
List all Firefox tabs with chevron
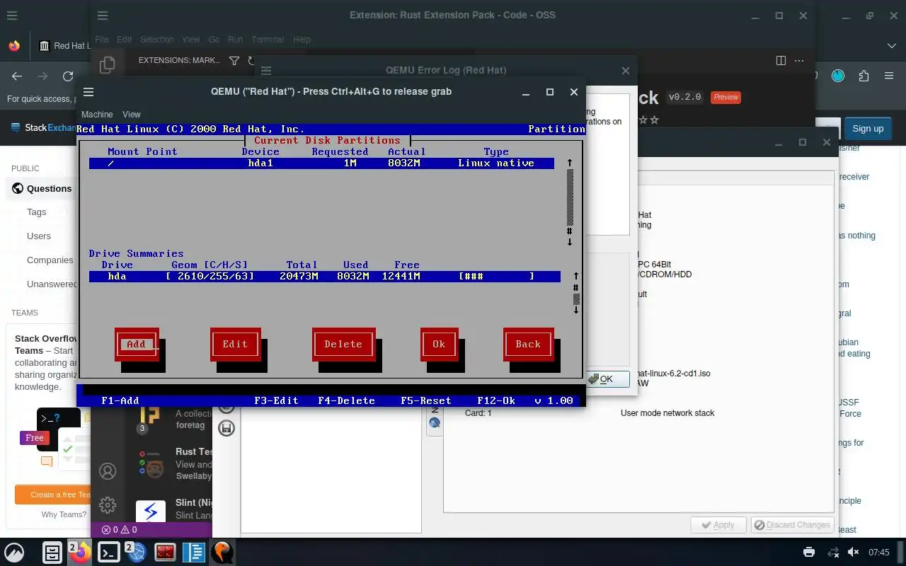point(891,46)
